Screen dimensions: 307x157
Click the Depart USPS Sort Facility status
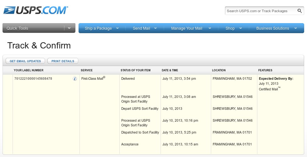(x=140, y=109)
